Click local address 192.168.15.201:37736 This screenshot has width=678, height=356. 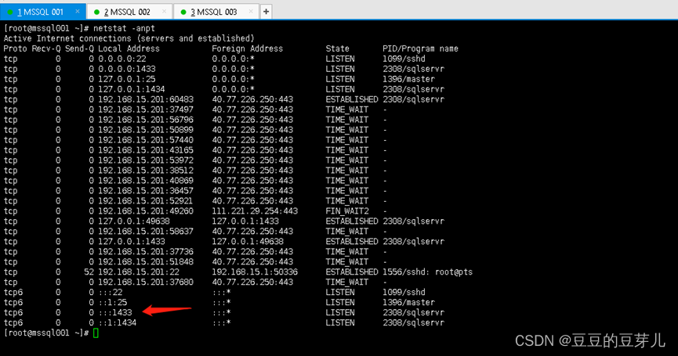[x=146, y=252]
